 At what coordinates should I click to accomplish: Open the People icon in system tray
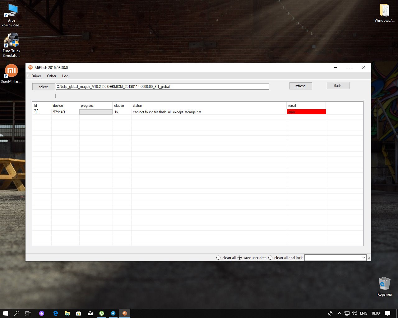pos(330,313)
